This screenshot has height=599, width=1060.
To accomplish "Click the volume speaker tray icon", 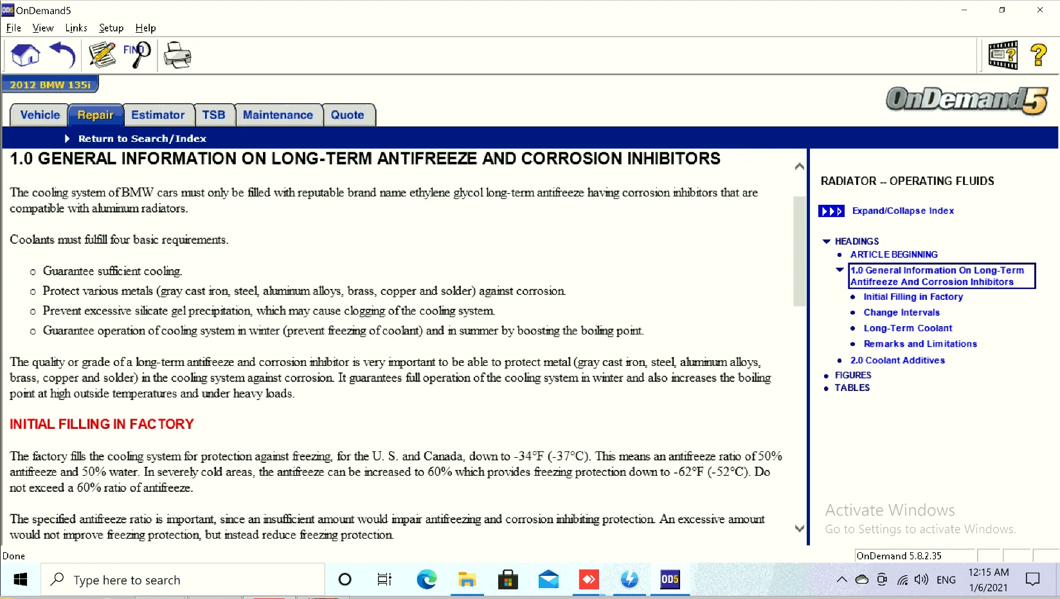I will tap(922, 580).
